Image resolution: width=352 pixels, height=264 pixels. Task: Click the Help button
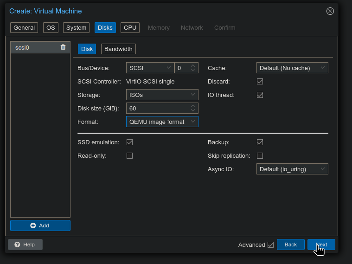coord(25,245)
